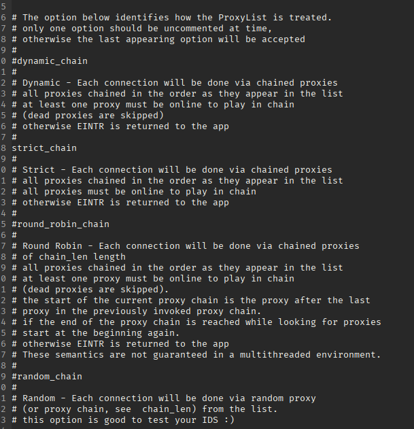Click the #round_robin_chain commented option line

[x=61, y=224]
